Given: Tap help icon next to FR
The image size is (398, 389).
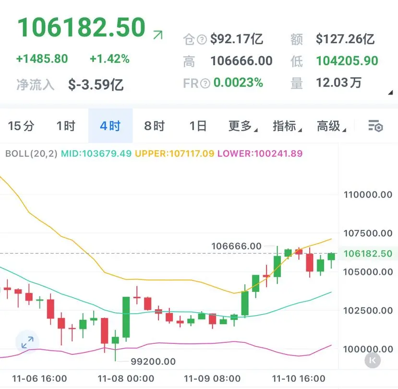Looking at the screenshot, I should (205, 83).
